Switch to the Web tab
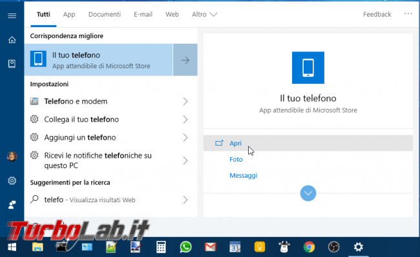 [x=172, y=14]
